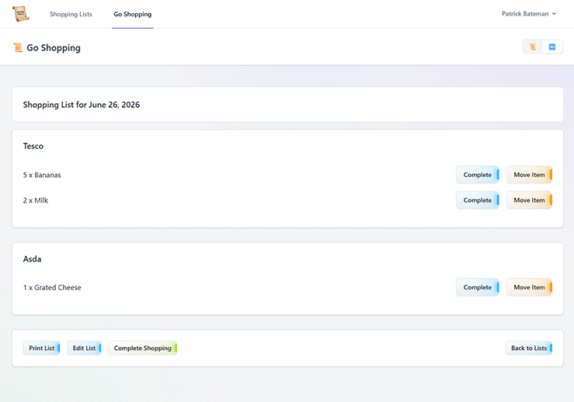
Task: Move Item for 2 x Milk
Action: point(530,200)
